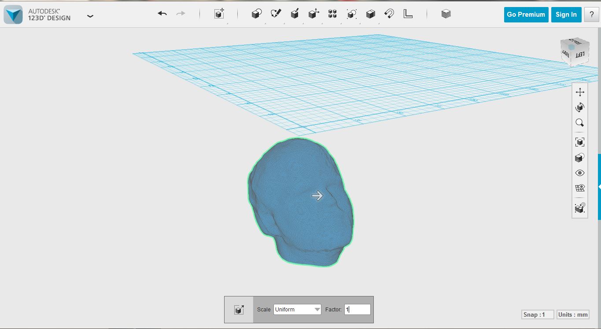Click the Autodesk 123D Design logo

click(13, 15)
